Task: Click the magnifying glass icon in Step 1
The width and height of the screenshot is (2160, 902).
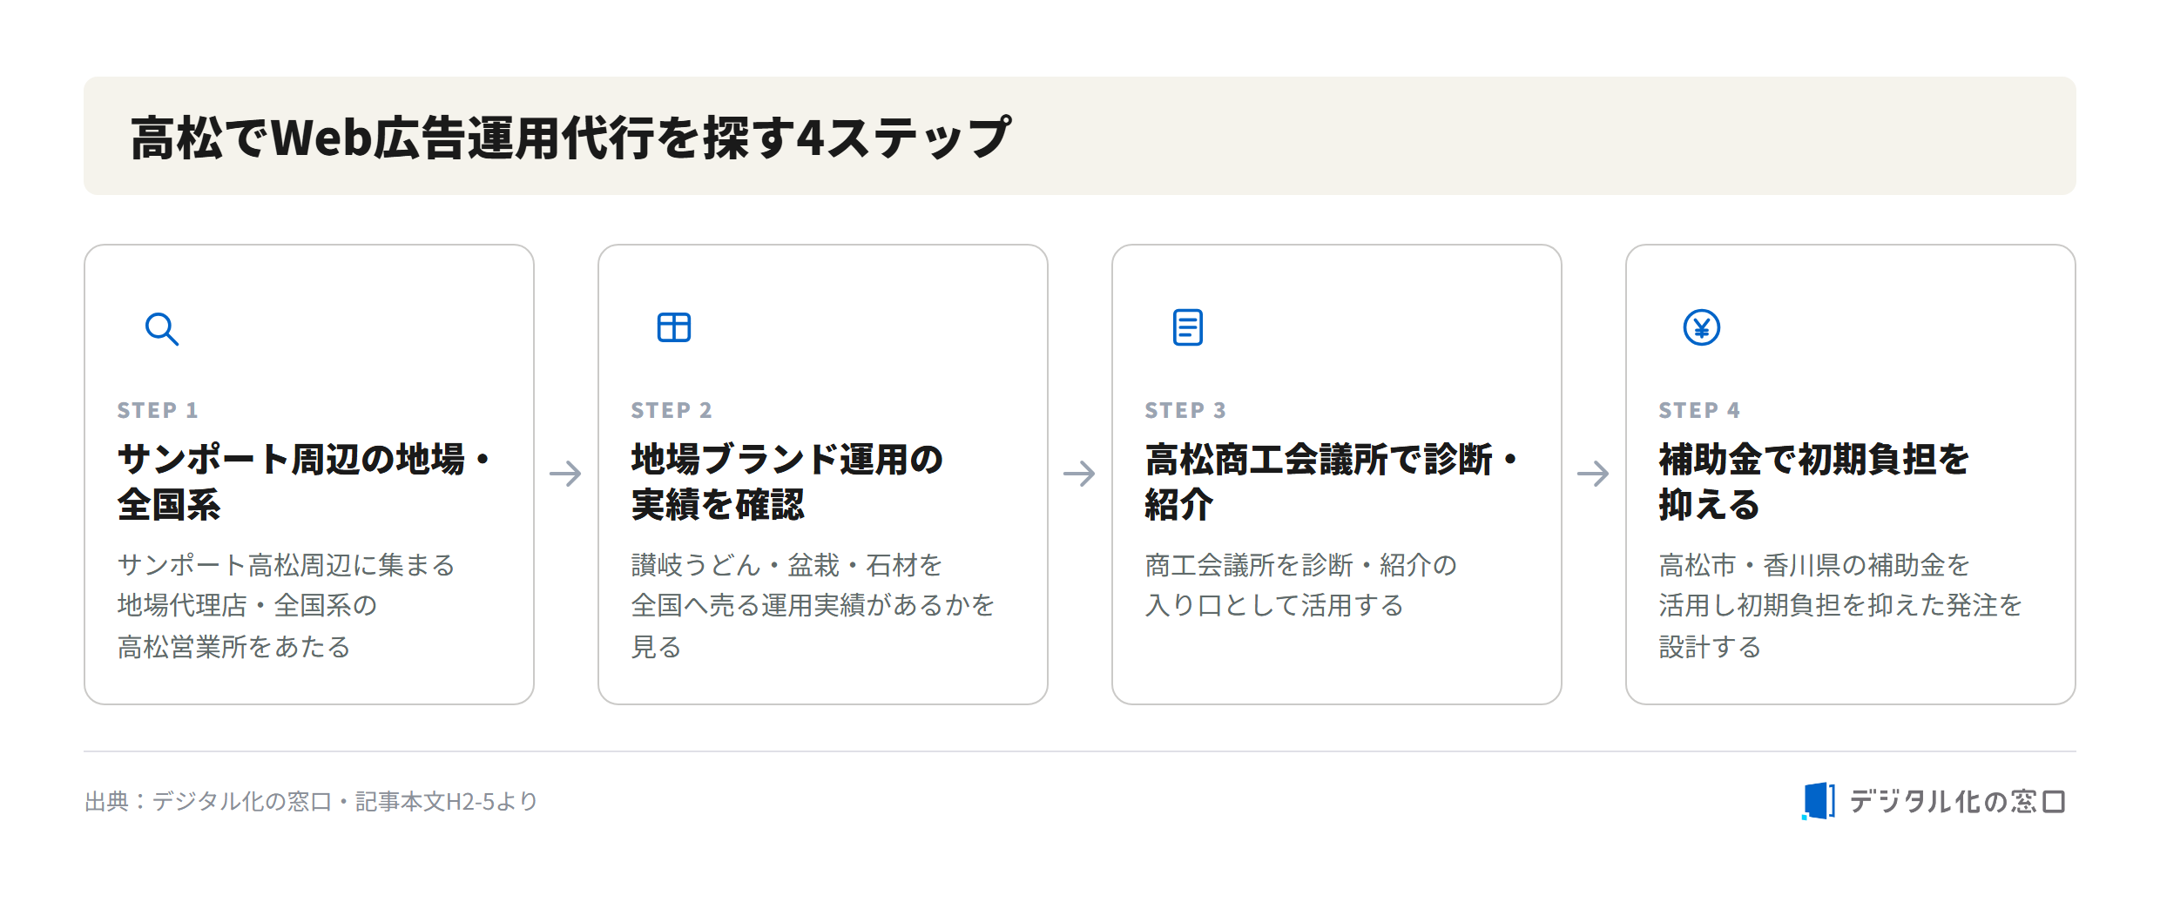Action: click(x=161, y=328)
